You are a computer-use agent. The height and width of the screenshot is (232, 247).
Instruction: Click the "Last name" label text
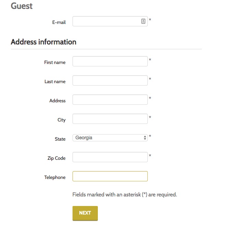55,82
